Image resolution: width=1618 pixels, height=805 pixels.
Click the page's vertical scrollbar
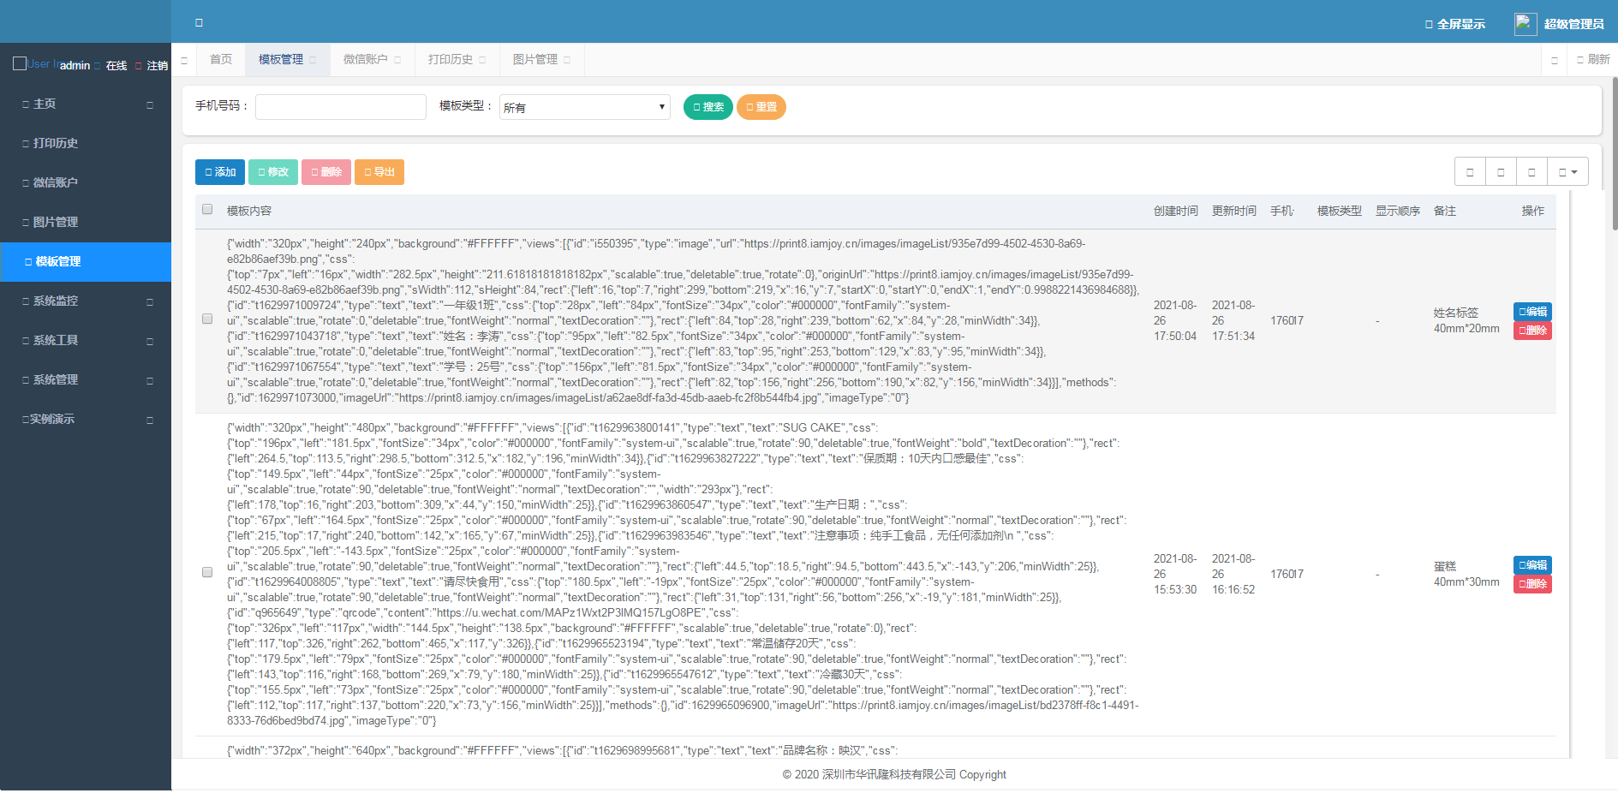click(1615, 154)
